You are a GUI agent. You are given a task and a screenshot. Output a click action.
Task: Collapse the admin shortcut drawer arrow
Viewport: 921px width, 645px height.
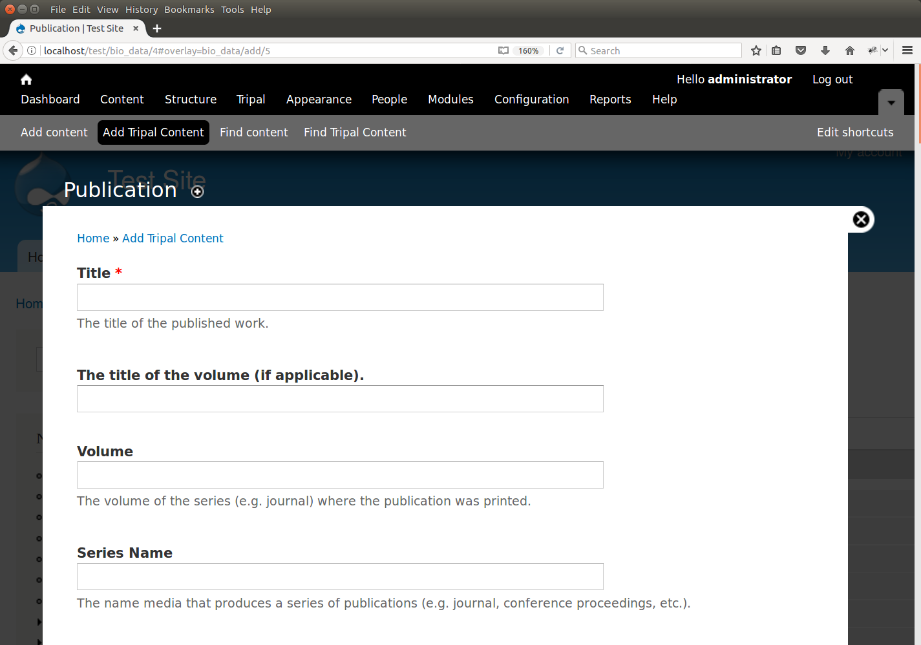pos(891,103)
